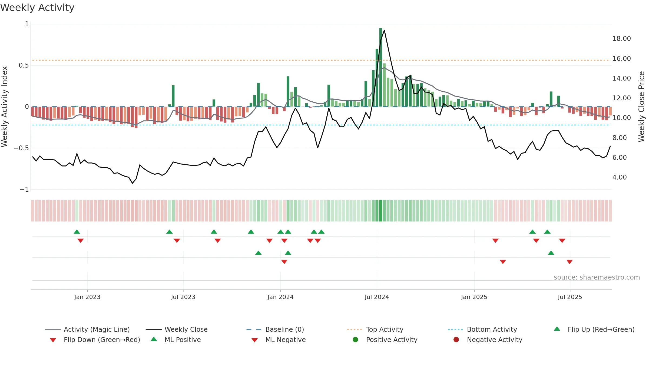Click the Jul 2024 axis label

pos(377,297)
